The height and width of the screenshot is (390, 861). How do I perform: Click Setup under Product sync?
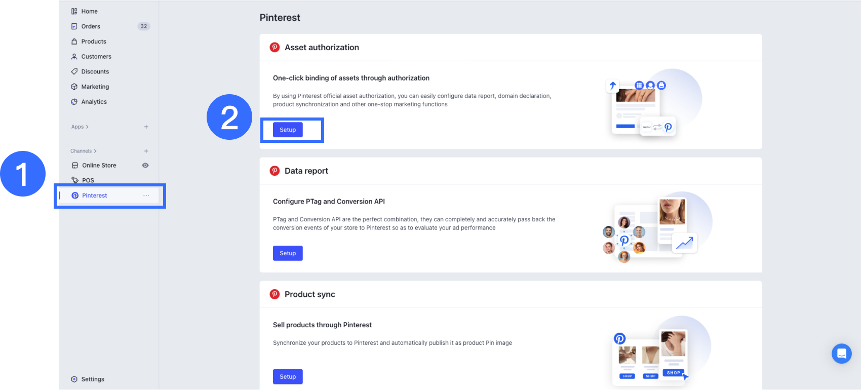[287, 376]
